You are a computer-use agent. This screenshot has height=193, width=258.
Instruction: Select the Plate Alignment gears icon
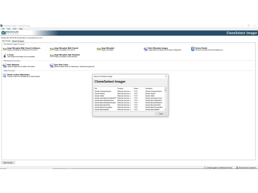[5, 66]
